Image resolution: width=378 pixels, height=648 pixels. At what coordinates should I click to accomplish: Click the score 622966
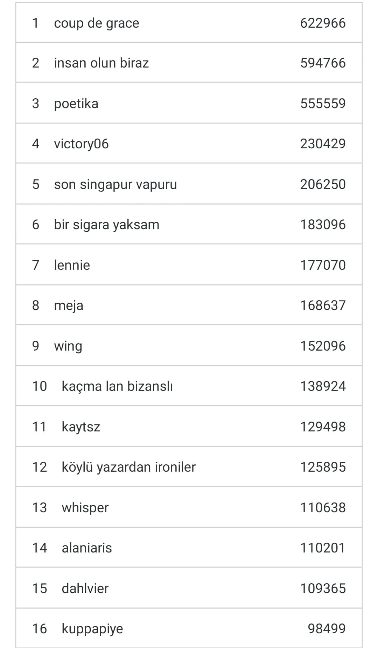pyautogui.click(x=323, y=23)
